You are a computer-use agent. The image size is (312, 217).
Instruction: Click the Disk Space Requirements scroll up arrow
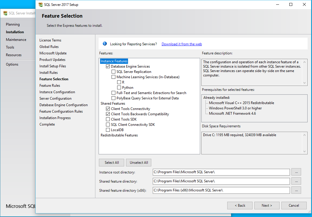pos(304,135)
